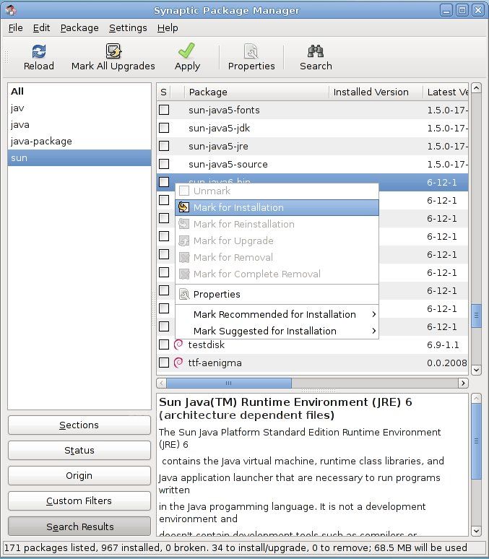Open the Settings menu
This screenshot has height=559, width=489.
(127, 27)
